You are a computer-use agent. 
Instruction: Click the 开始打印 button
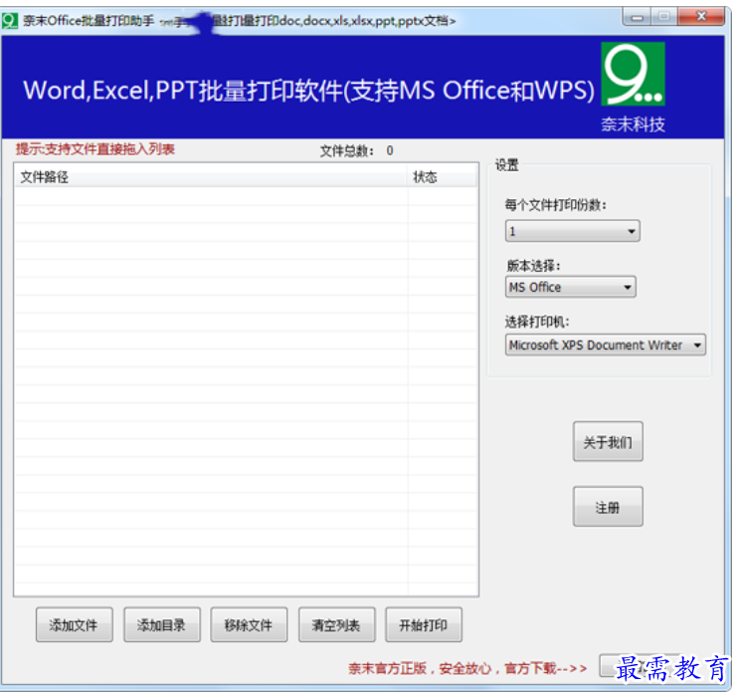[424, 624]
